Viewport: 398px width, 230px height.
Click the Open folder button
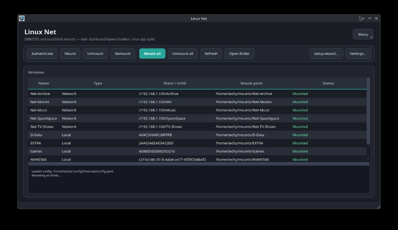pyautogui.click(x=239, y=54)
